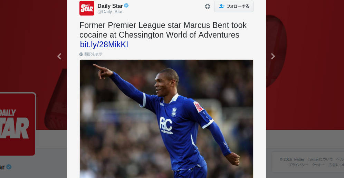Show translation via 翻訳を表示
Image resolution: width=344 pixels, height=178 pixels.
click(93, 54)
